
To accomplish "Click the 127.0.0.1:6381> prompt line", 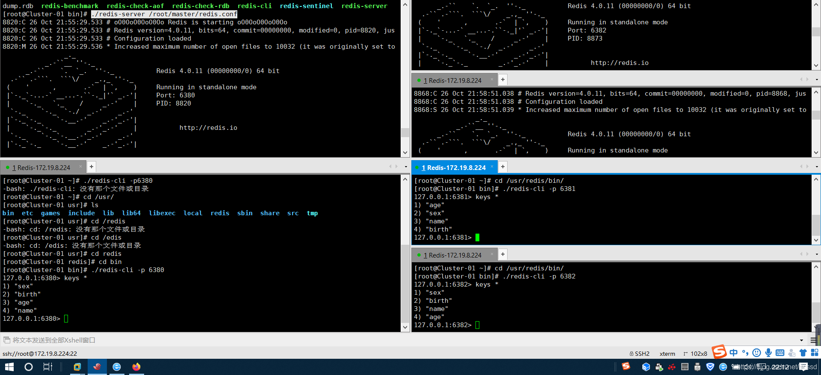I will (447, 237).
